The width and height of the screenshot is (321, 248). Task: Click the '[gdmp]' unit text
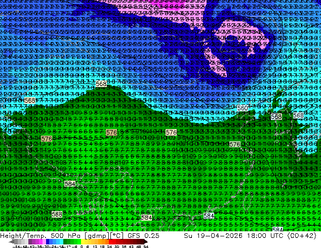(x=97, y=236)
